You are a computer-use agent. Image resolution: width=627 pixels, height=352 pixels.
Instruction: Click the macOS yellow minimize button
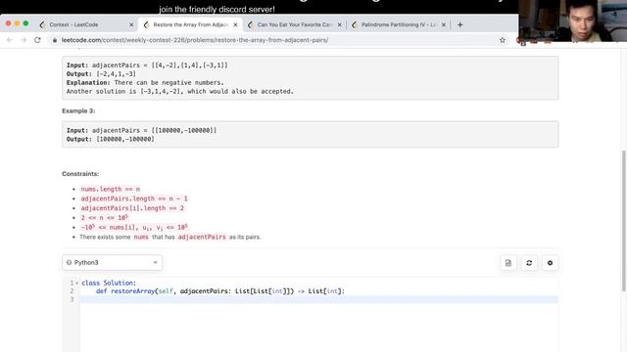coord(17,23)
